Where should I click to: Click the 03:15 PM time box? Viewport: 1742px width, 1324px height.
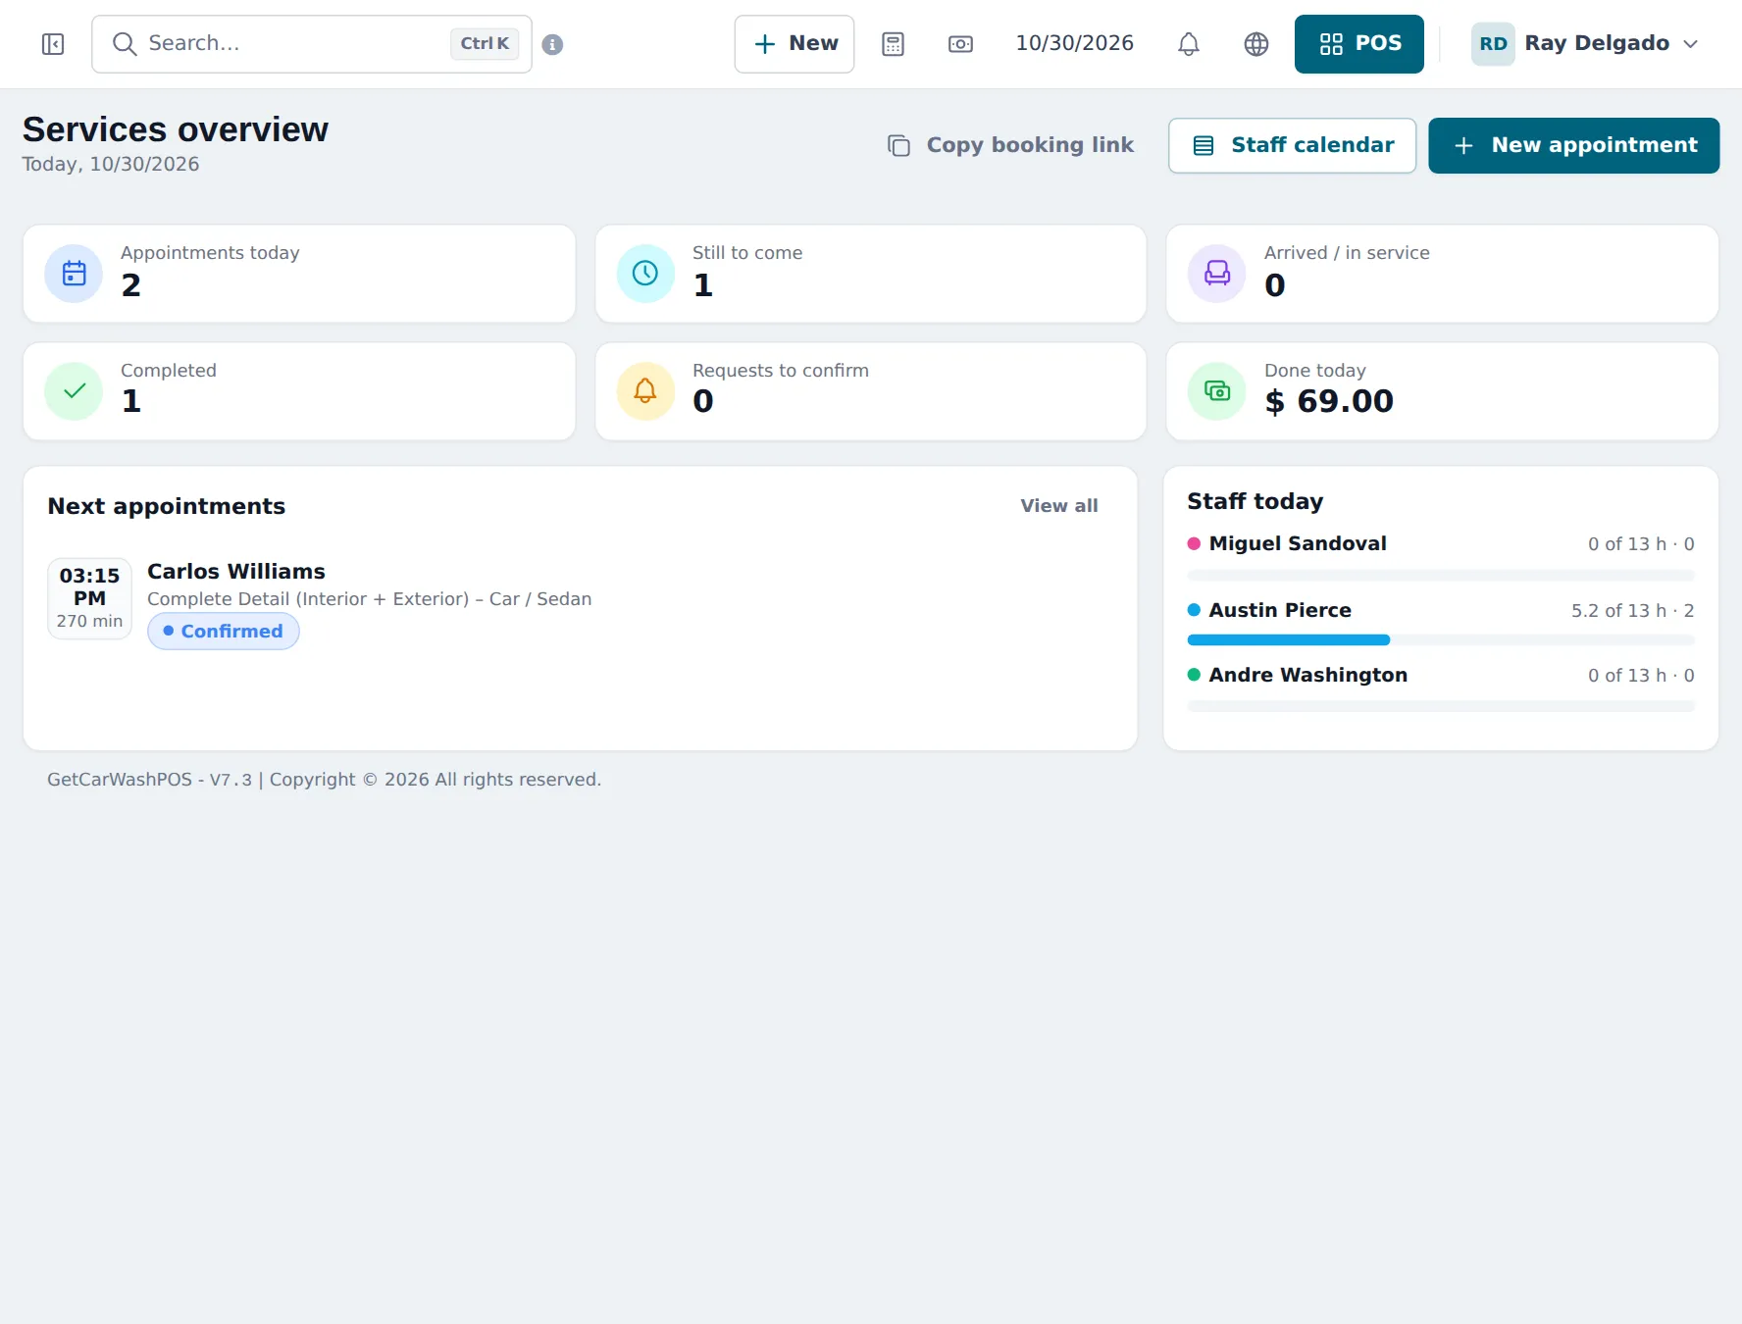pos(89,598)
